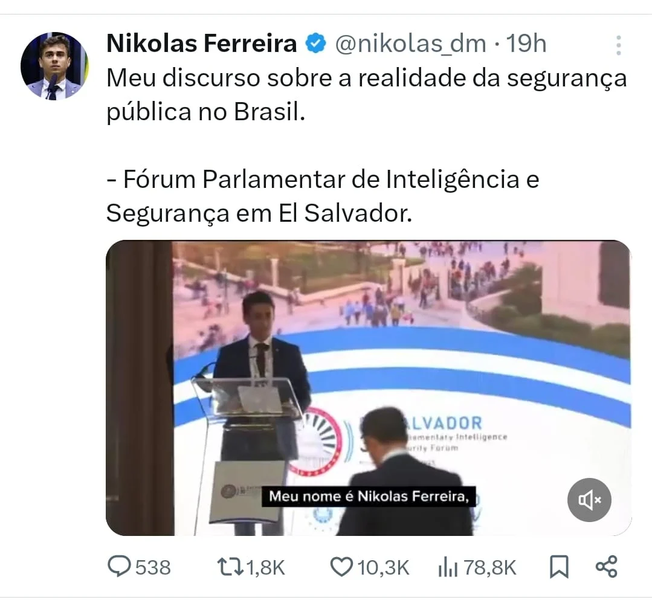Click the 538 replies count
The image size is (652, 600).
point(153,567)
